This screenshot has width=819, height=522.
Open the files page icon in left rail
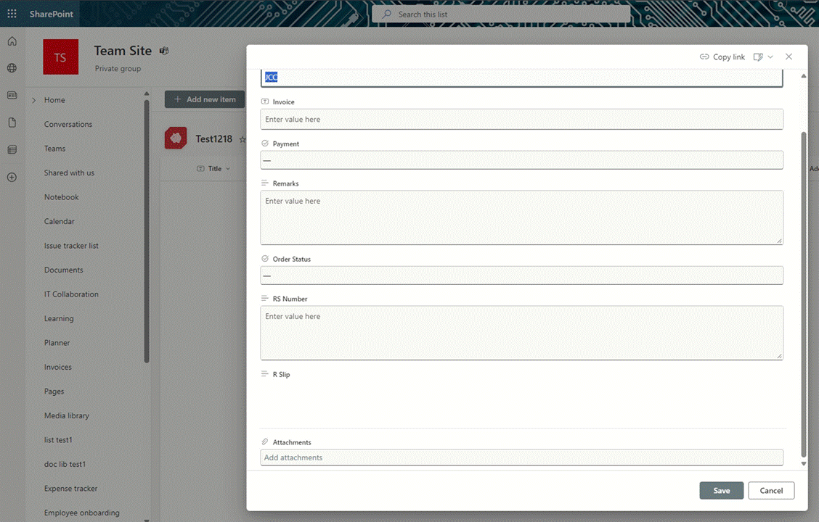pos(12,123)
